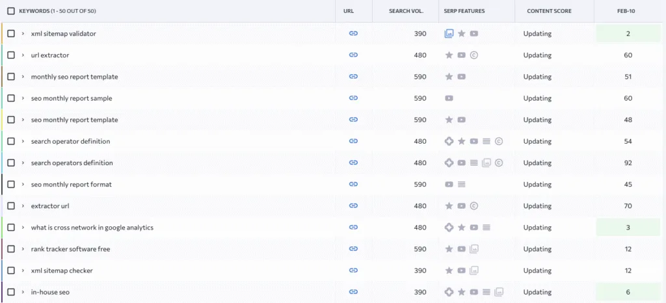Click keyword text 'rank tracker software free'
The image size is (666, 303).
tap(70, 249)
